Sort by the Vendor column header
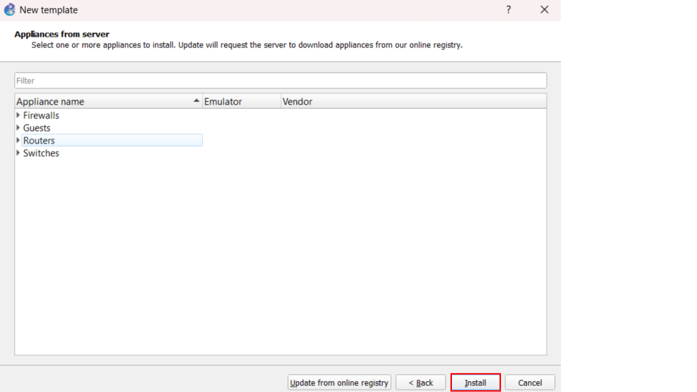Screen dimensions: 697x392 pyautogui.click(x=412, y=101)
